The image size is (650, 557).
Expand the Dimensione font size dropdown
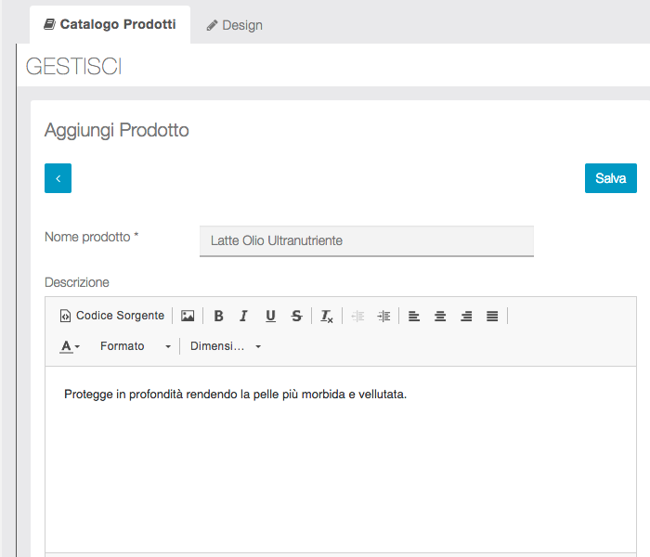click(226, 346)
